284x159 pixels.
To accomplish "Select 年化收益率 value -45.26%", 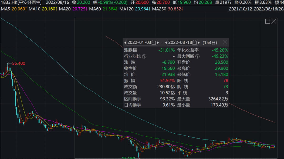I will point(220,50).
